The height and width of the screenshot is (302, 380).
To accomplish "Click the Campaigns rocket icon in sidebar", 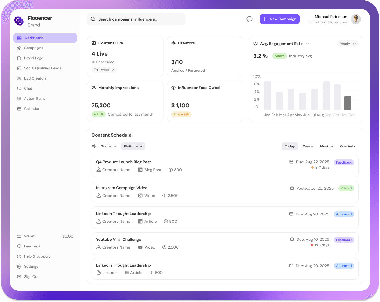I will click(x=19, y=48).
